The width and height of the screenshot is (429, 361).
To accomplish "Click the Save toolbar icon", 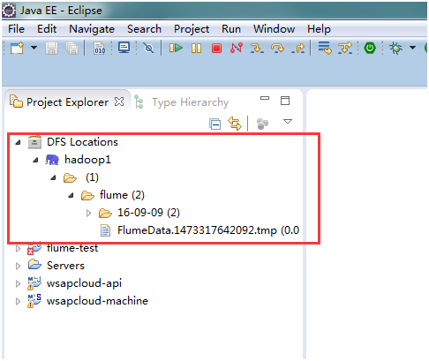I will pyautogui.click(x=51, y=48).
